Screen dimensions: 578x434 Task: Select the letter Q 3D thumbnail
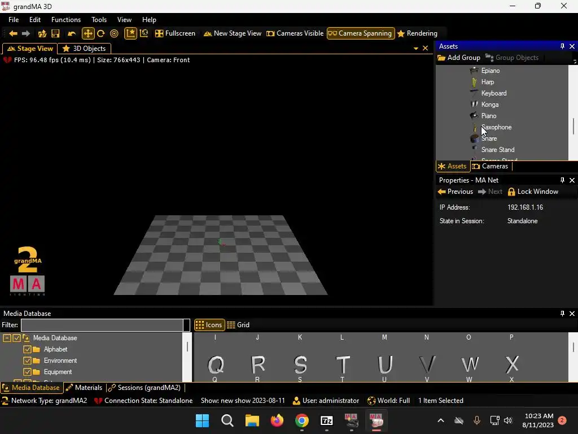click(215, 366)
